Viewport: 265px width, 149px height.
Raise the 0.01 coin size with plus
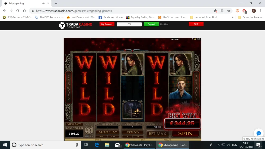tap(91, 136)
